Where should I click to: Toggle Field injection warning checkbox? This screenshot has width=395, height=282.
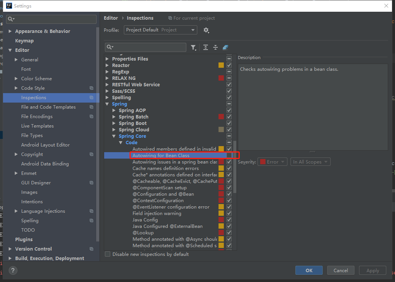(229, 213)
